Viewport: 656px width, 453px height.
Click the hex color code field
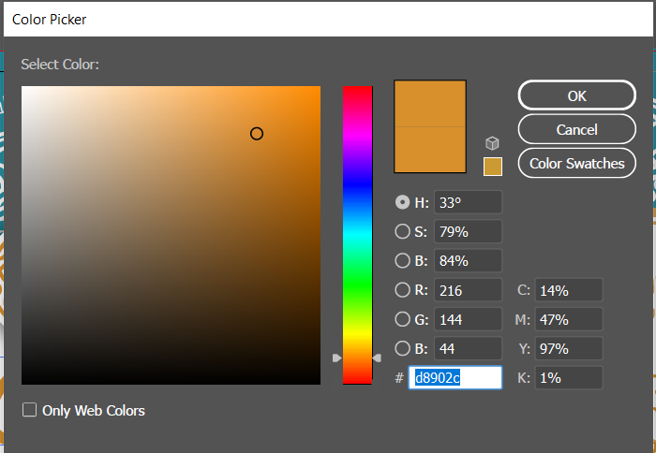pyautogui.click(x=455, y=377)
